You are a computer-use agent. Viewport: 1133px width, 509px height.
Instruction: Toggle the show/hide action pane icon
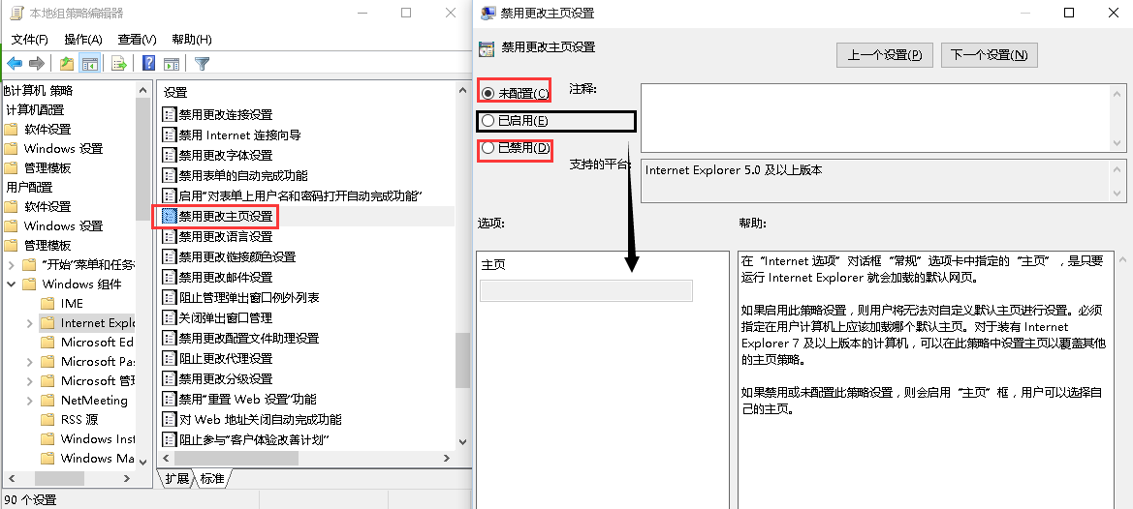(172, 64)
